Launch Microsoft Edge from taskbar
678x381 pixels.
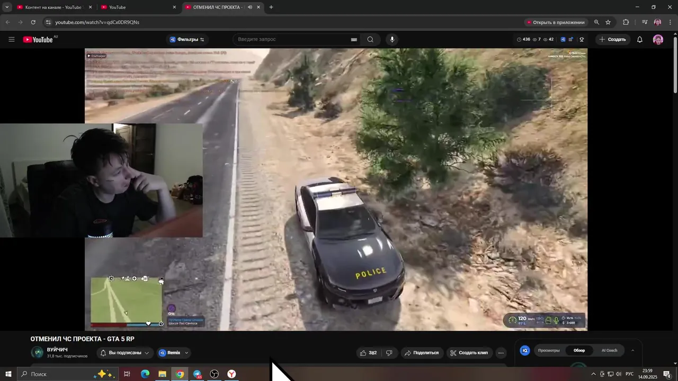click(x=145, y=374)
